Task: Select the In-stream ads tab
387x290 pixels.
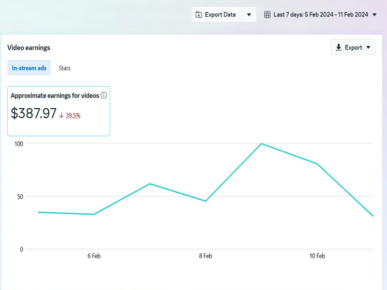Action: 29,68
